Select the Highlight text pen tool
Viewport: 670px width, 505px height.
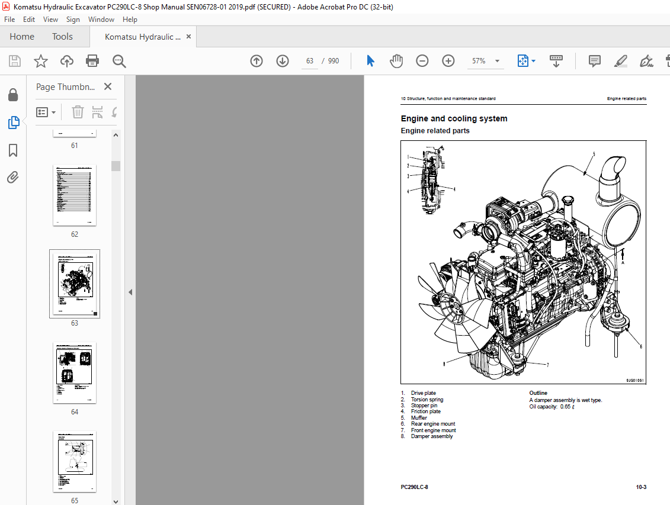(620, 61)
